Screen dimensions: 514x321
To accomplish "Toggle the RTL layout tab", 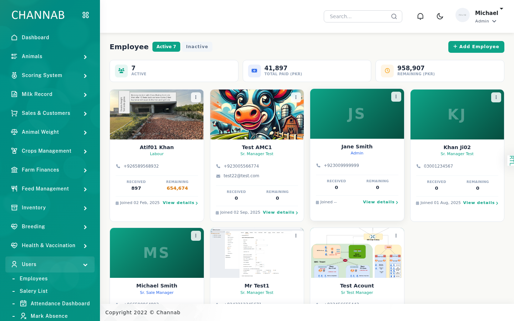I will [x=511, y=160].
